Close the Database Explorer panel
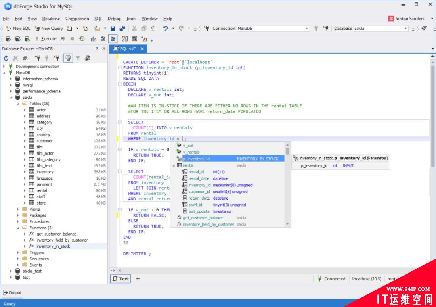Viewport: 436px width, 307px height. [104, 48]
